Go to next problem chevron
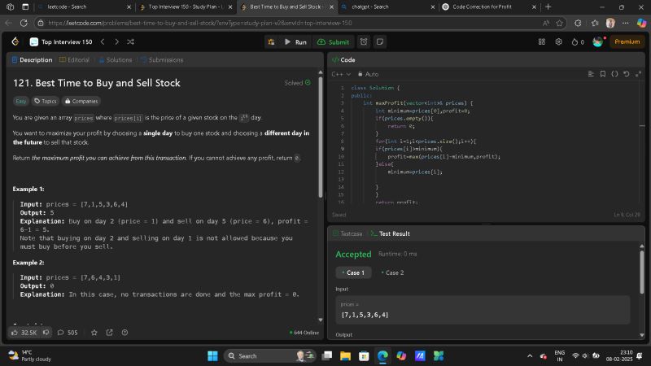This screenshot has width=651, height=366. (116, 41)
